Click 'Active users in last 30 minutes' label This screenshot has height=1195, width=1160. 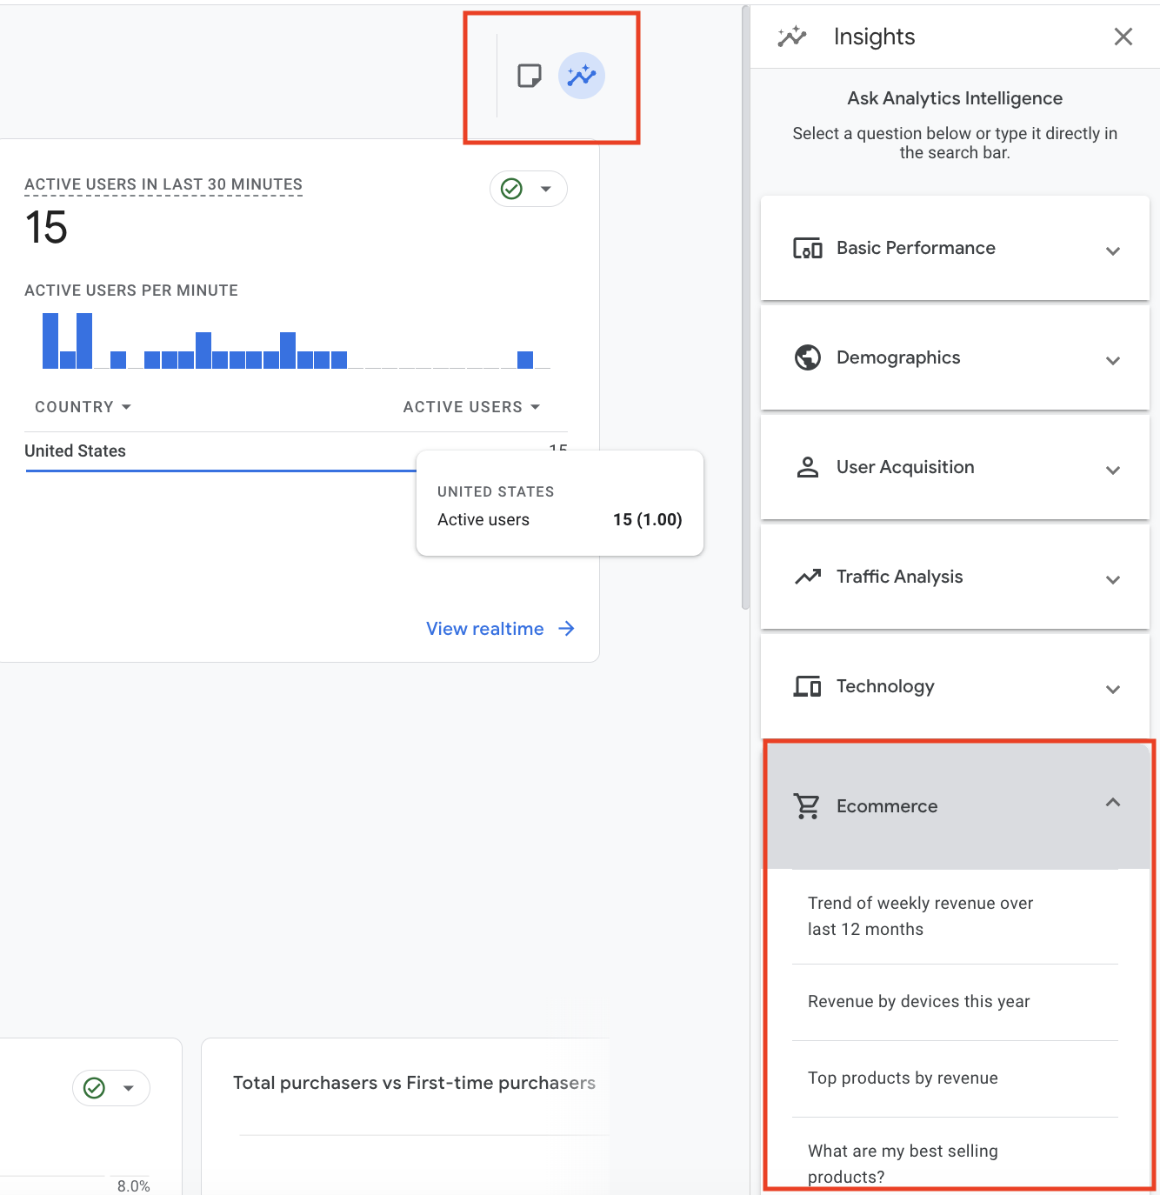click(163, 184)
